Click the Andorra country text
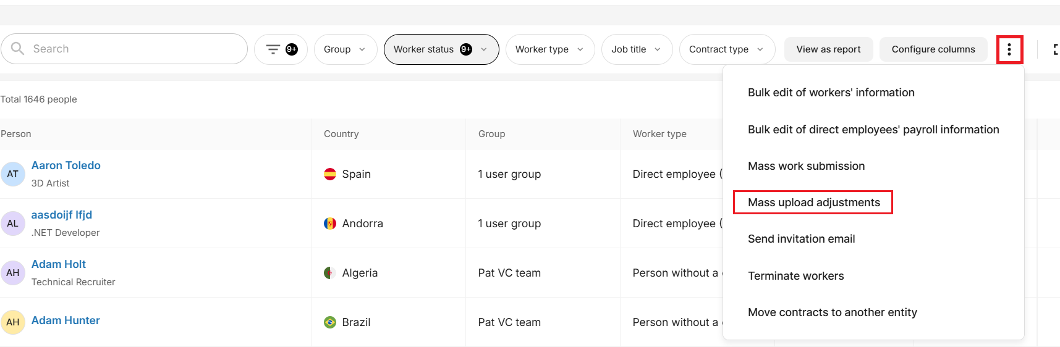This screenshot has width=1060, height=347. [x=363, y=224]
